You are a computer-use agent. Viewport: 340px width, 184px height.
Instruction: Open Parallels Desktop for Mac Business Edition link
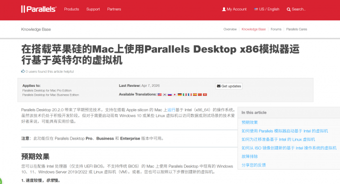50,95
